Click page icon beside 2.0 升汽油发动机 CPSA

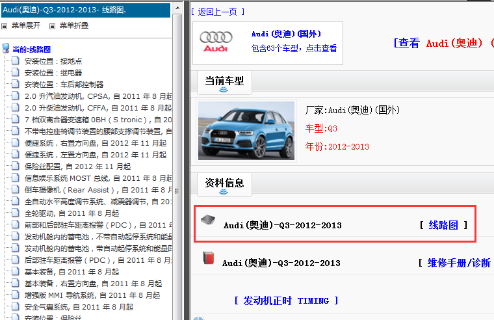tap(16, 96)
